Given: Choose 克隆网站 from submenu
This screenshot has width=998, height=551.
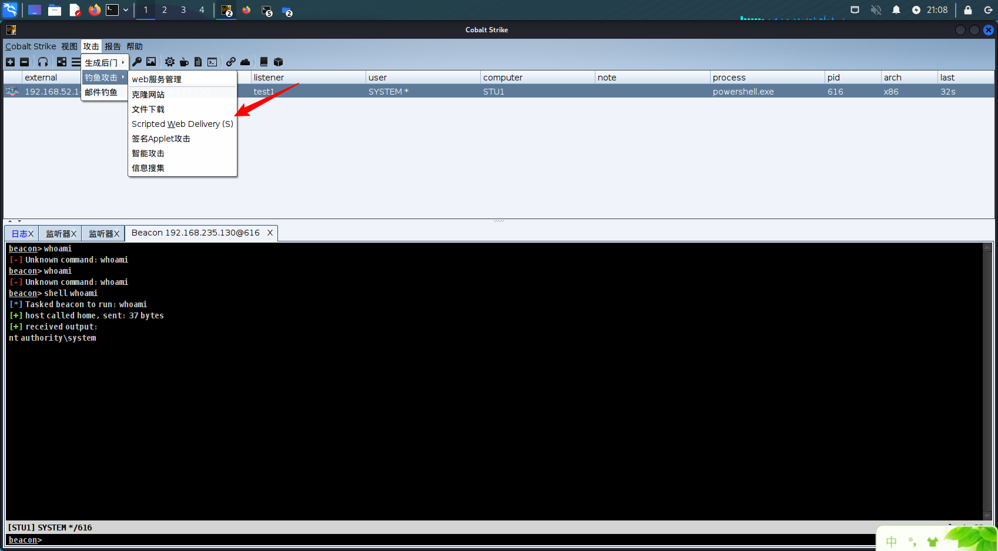Looking at the screenshot, I should tap(182, 95).
